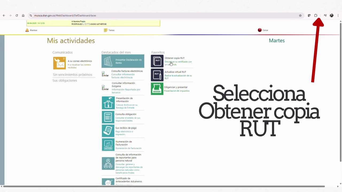The image size is (342, 192).
Task: Click the Declaración de Renta form icon
Action: coord(108,61)
